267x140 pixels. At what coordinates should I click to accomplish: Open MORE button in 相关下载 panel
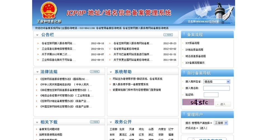coord(95,122)
